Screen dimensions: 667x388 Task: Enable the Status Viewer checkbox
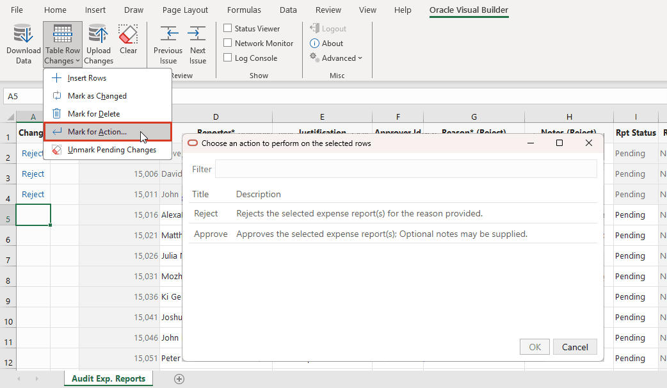click(227, 28)
